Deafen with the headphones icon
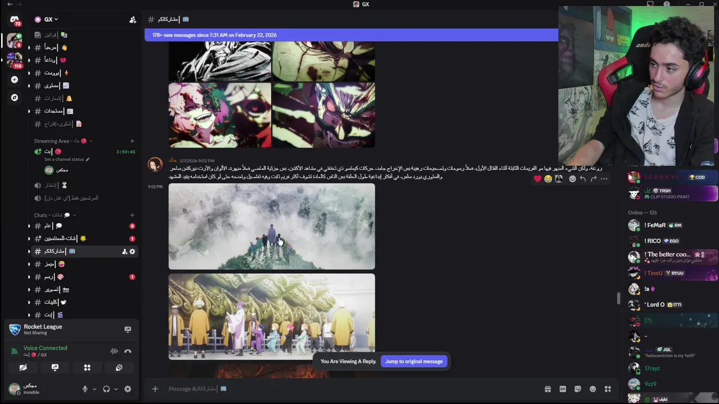Viewport: 719px width, 404px height. pos(106,389)
